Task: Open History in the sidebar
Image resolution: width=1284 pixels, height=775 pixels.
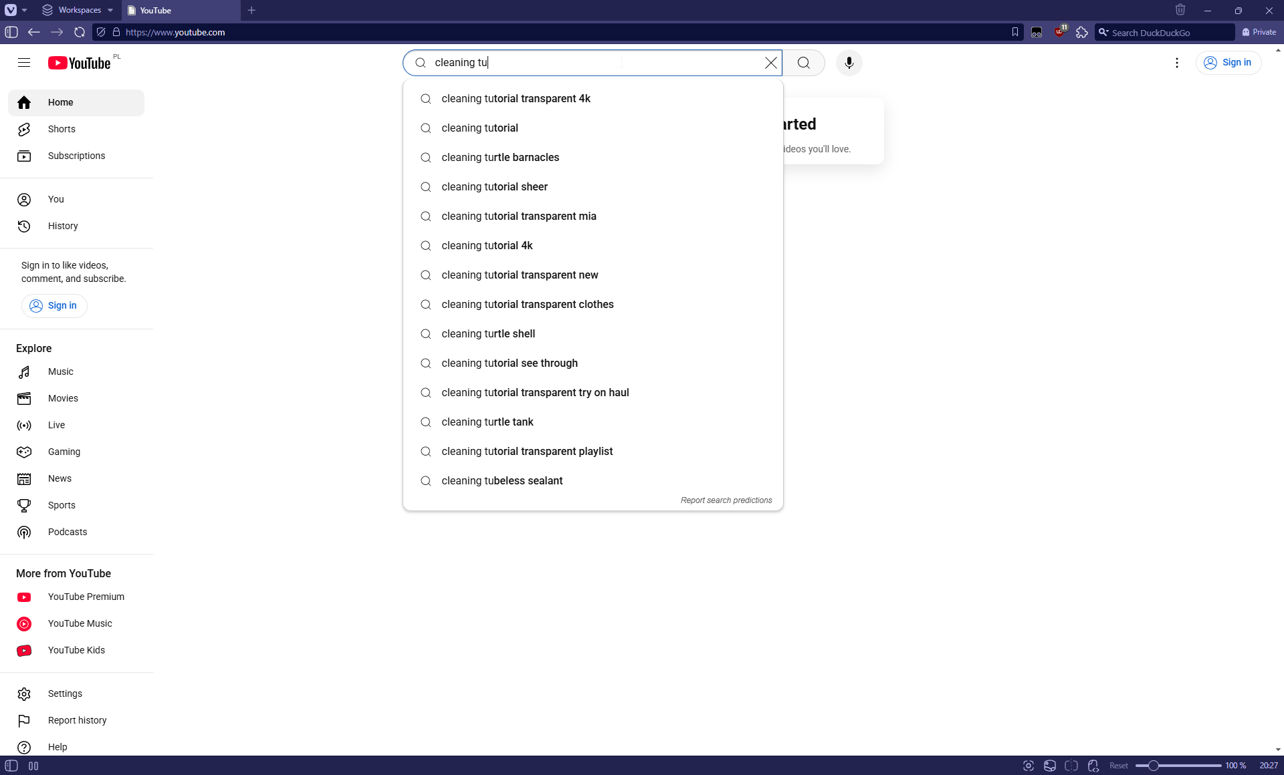Action: [x=63, y=226]
